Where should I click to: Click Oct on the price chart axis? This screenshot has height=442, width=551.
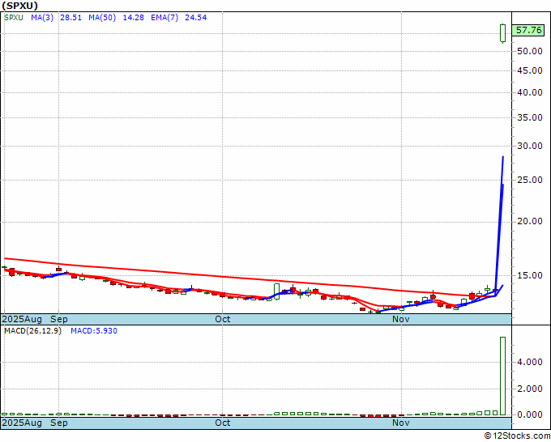(223, 319)
